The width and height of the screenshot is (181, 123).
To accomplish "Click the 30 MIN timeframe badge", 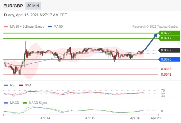I will pyautogui.click(x=33, y=6).
